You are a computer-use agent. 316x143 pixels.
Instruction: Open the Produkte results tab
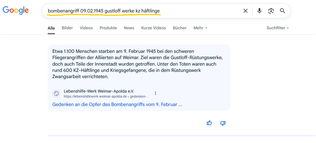click(x=108, y=28)
